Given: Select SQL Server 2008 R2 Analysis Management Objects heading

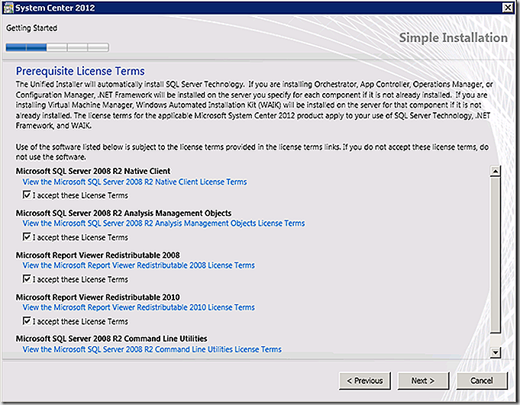Looking at the screenshot, I should pyautogui.click(x=124, y=213).
